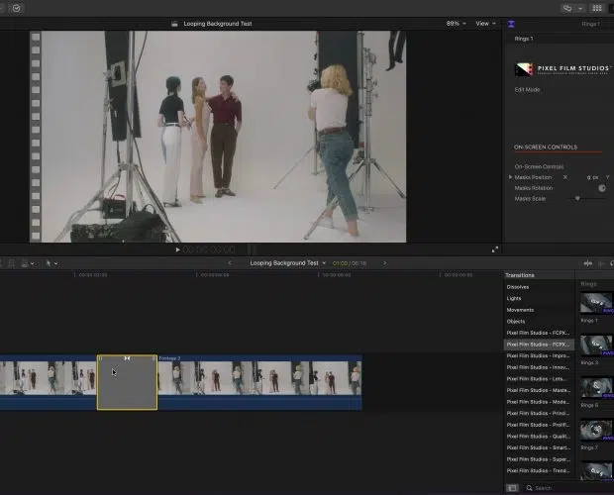Select Pixel Film Studios - Quali... category
The width and height of the screenshot is (614, 495).
click(539, 437)
